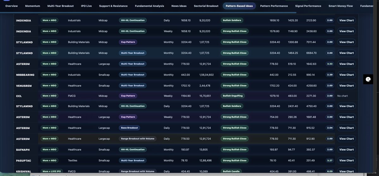
Task: Click the Cup Pattern badge in CCL row
Action: [128, 96]
